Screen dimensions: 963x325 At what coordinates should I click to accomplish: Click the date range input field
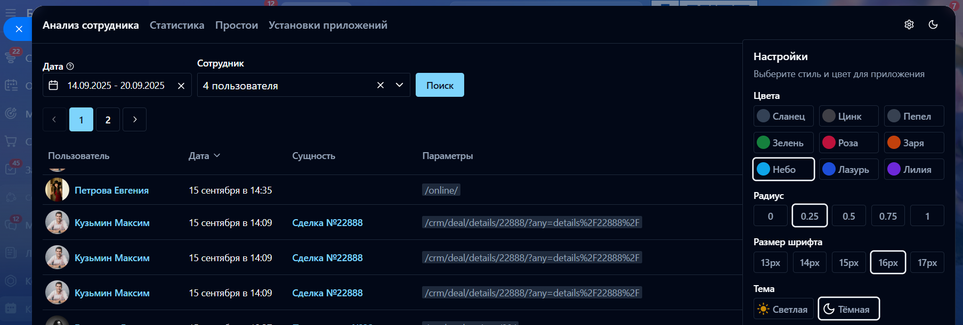tap(117, 85)
